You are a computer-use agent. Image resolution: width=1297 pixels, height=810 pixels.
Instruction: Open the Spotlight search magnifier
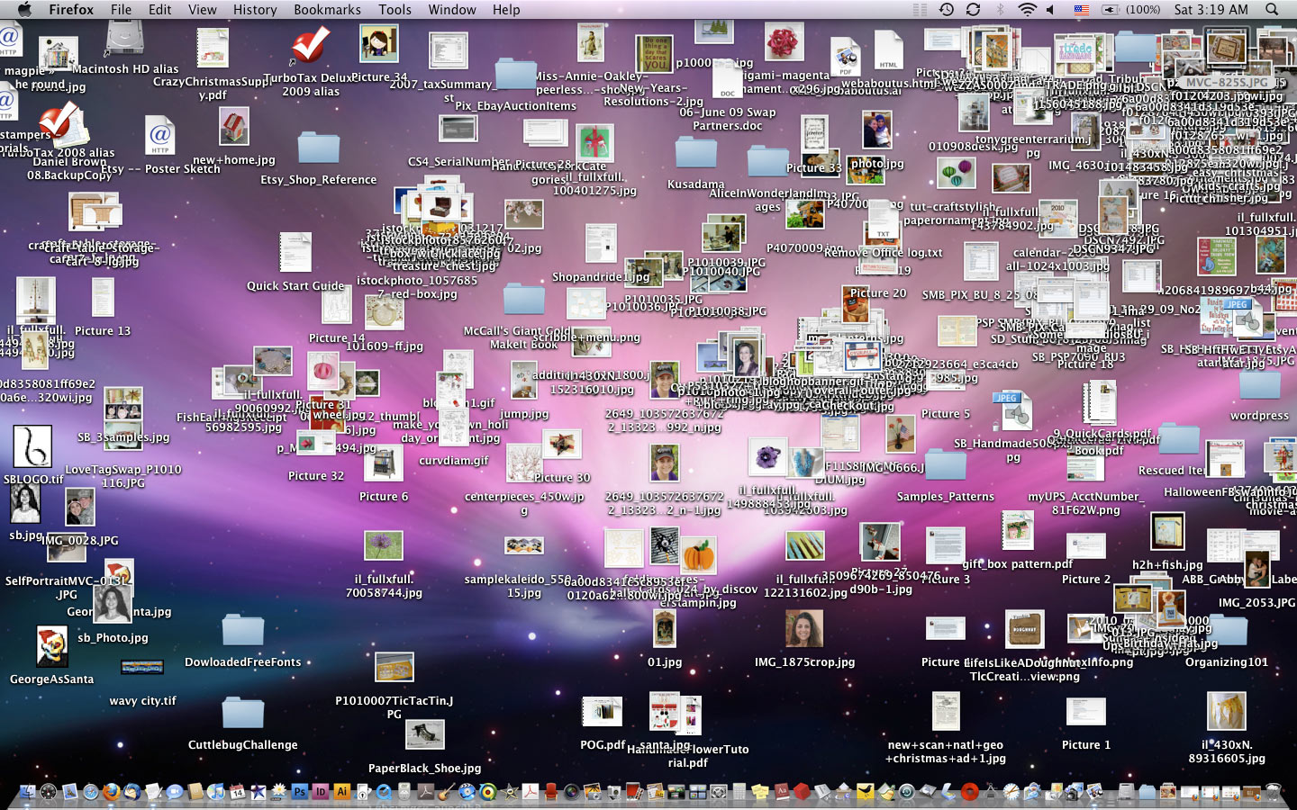(1272, 10)
